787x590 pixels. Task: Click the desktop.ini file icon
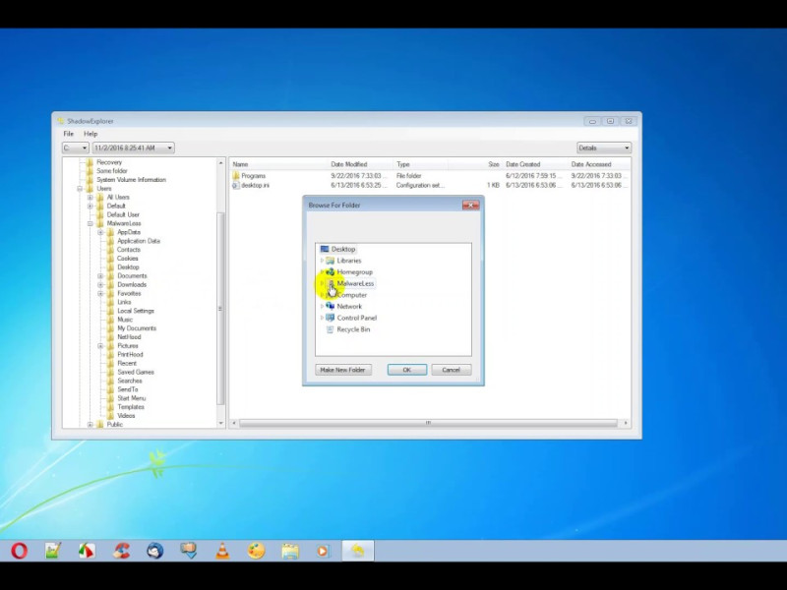tap(236, 185)
